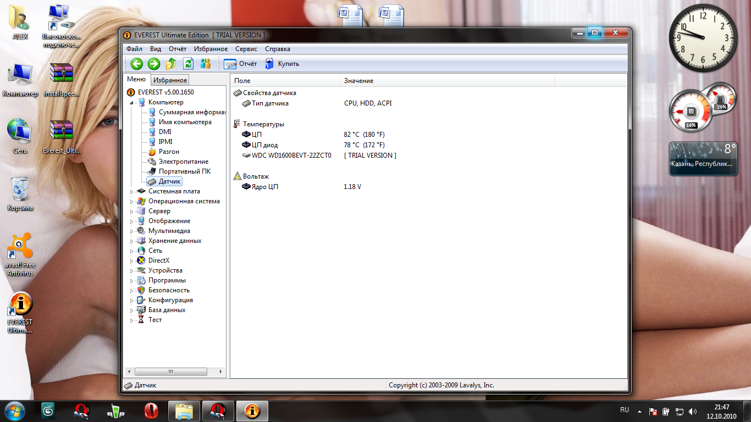Screen dimensions: 751x422
Task: Collapse the Компьютер tree branch
Action: [131, 103]
